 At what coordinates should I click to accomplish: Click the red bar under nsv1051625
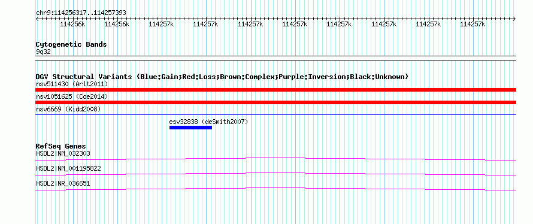[275, 102]
